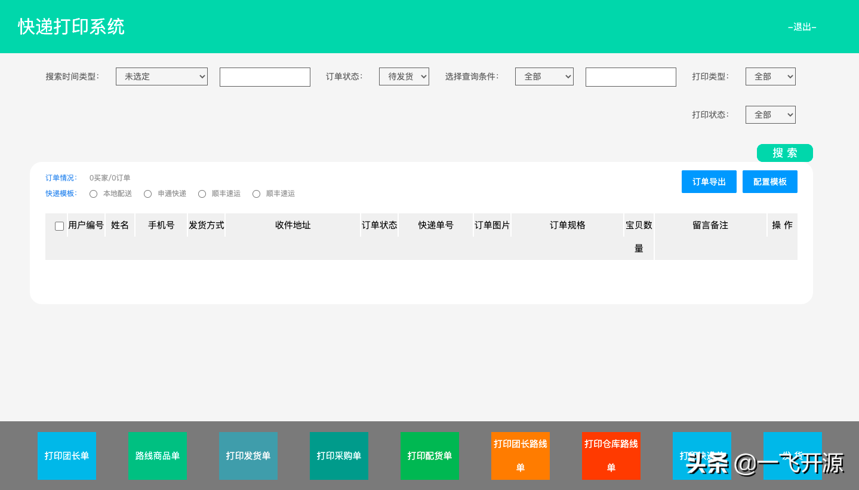
Task: Click the 路线商品单 button
Action: pos(158,456)
